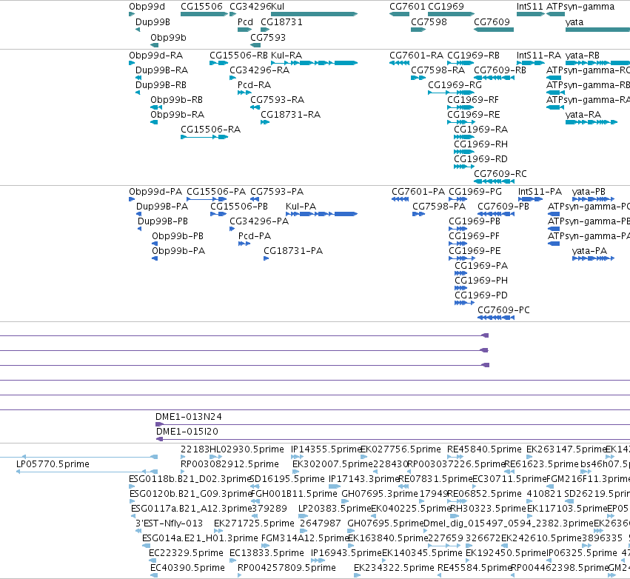
Task: Select transcript CG7609-RB
Action: tap(495, 78)
